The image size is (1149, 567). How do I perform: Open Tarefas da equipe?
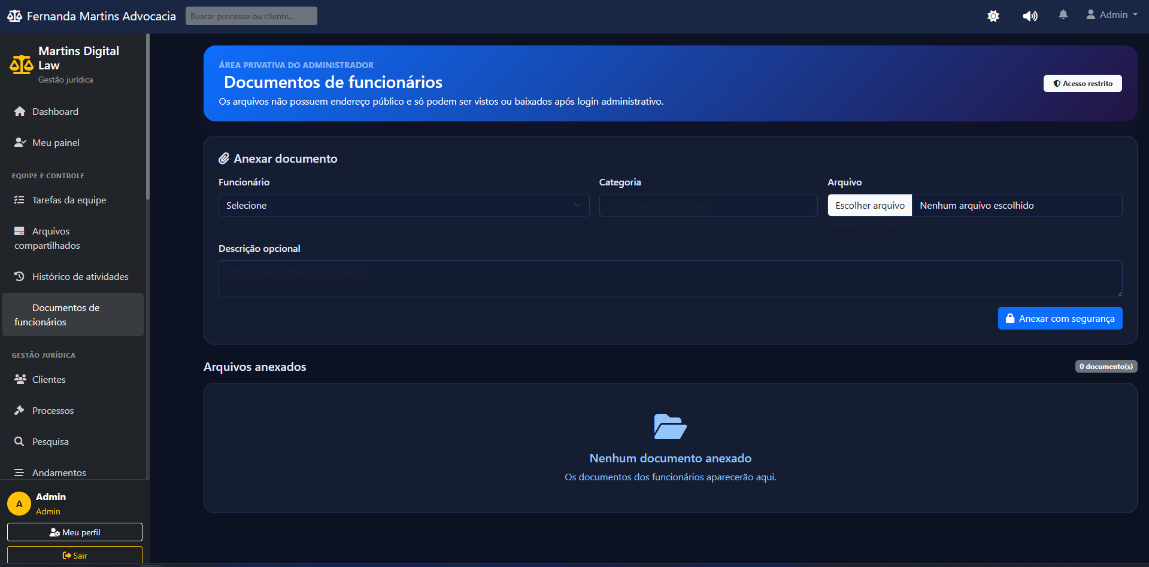pos(73,200)
